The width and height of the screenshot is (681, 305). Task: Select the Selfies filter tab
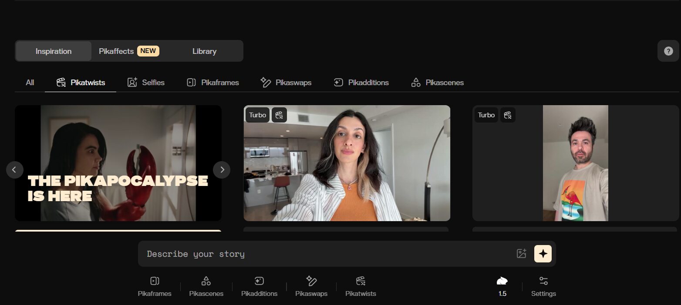click(x=146, y=83)
